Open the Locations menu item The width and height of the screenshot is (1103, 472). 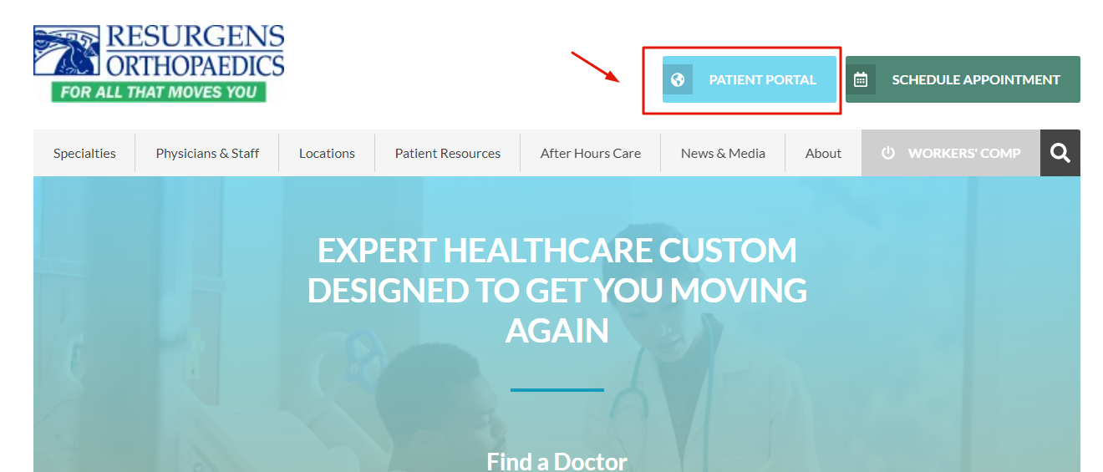pyautogui.click(x=327, y=153)
